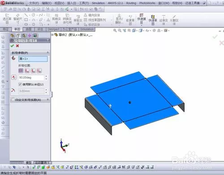Click reverse direction button beside angle

[x=13, y=77]
